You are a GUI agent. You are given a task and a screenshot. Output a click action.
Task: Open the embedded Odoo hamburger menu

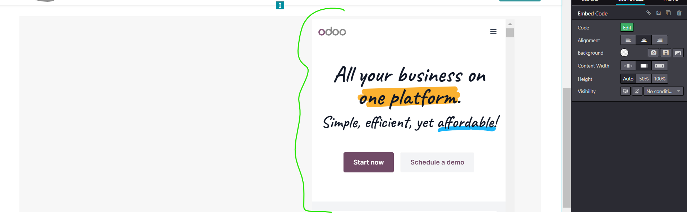tap(493, 32)
